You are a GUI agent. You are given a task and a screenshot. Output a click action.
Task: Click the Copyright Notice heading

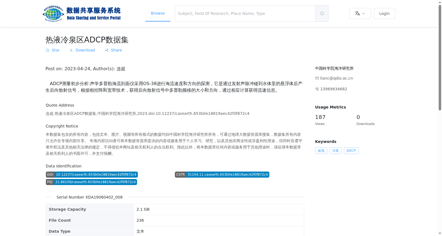coord(62,126)
